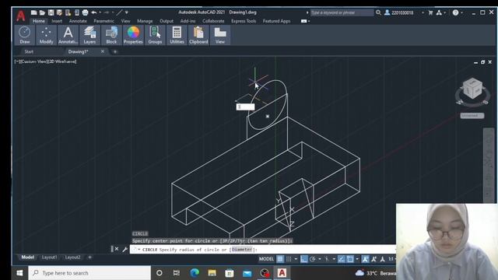Click the Save to Web & Mobile icon
Screen dimensions: 498x280
pyautogui.click(x=76, y=12)
